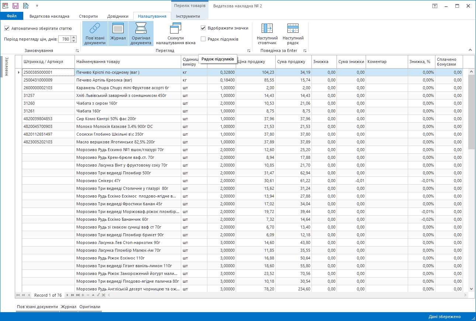Click the Період перегляду цін days field

[x=65, y=39]
